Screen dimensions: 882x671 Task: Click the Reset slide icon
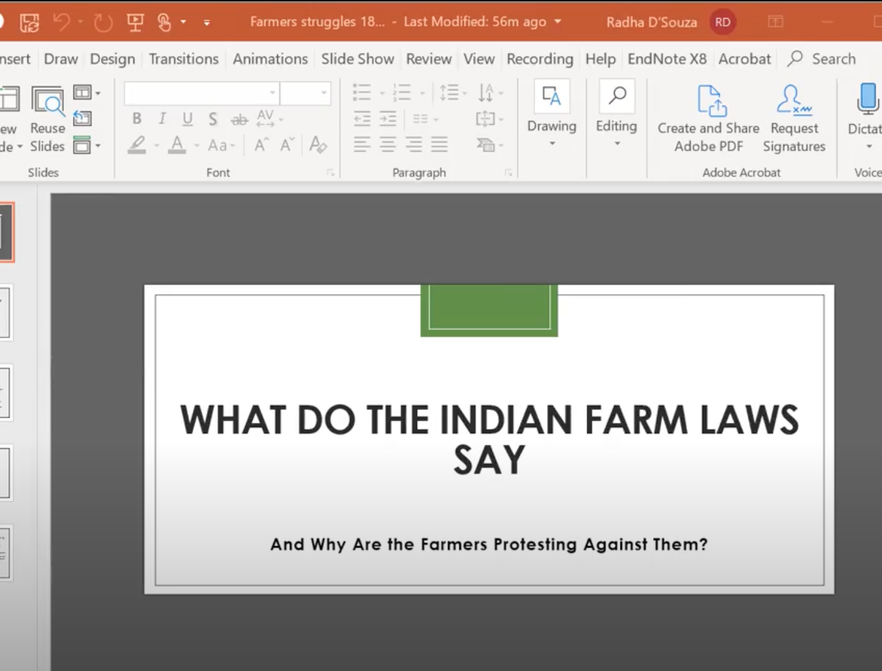click(x=82, y=119)
